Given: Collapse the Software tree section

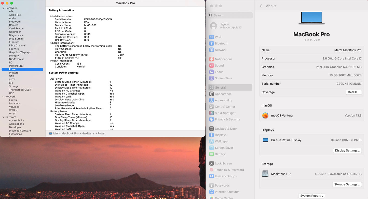Looking at the screenshot, I should (x=3, y=117).
